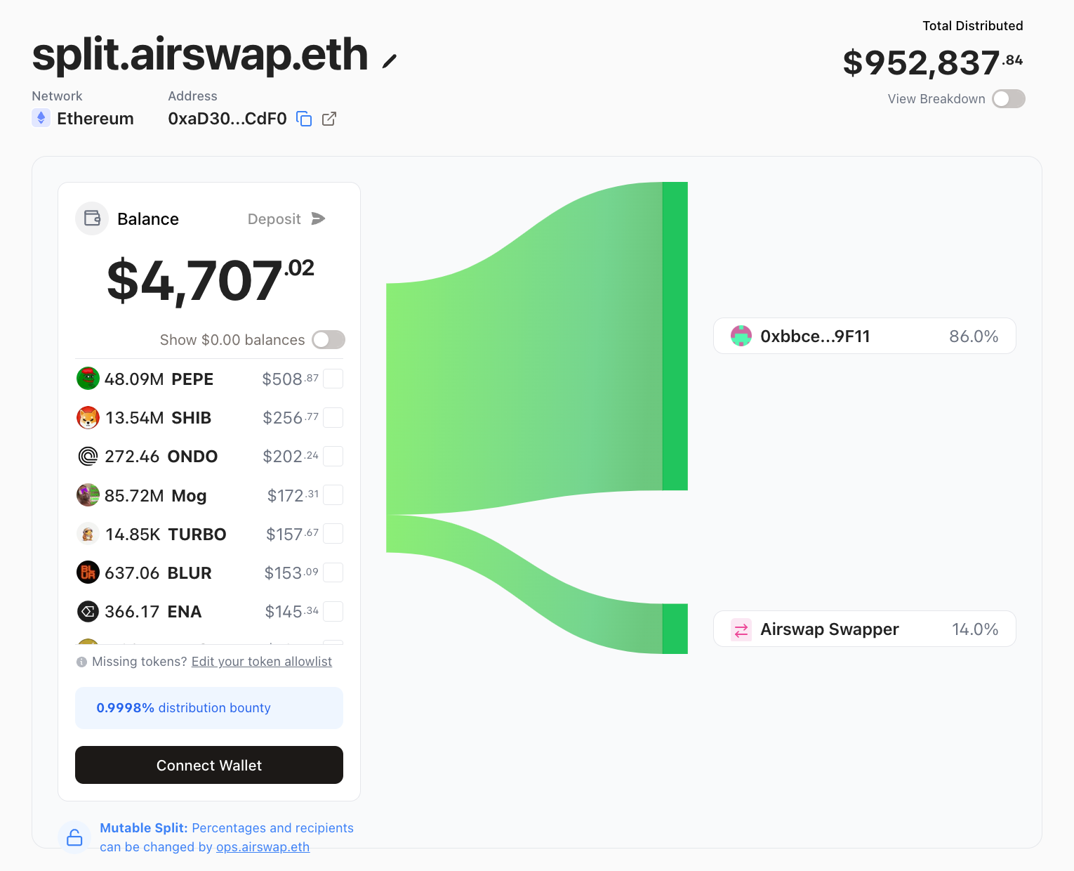Copy the address 0xaD30...CdF0
Screen dimensions: 1074x871
(x=304, y=119)
